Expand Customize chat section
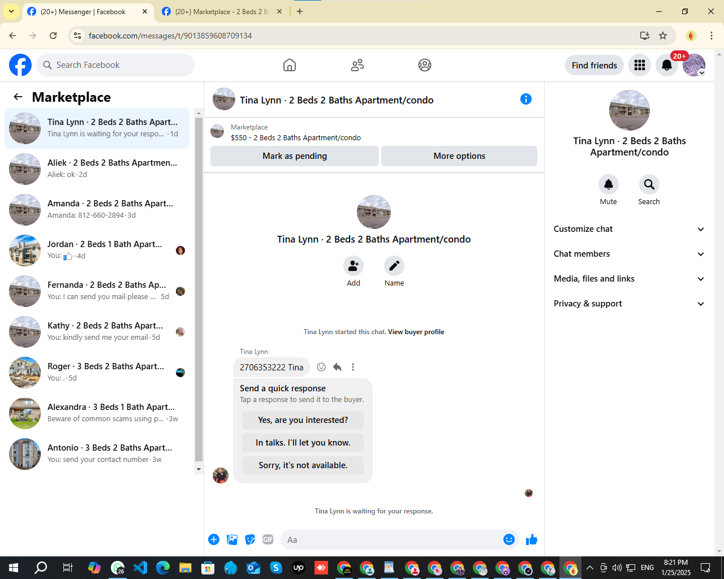Screen dimensions: 724x579 tap(629, 229)
